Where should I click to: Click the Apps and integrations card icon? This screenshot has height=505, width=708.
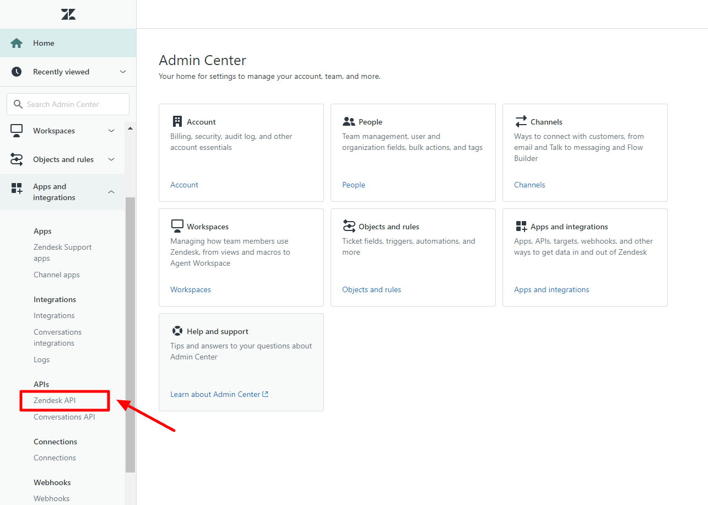tap(521, 226)
